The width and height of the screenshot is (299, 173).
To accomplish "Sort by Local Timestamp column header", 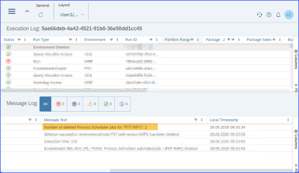I will (224, 120).
